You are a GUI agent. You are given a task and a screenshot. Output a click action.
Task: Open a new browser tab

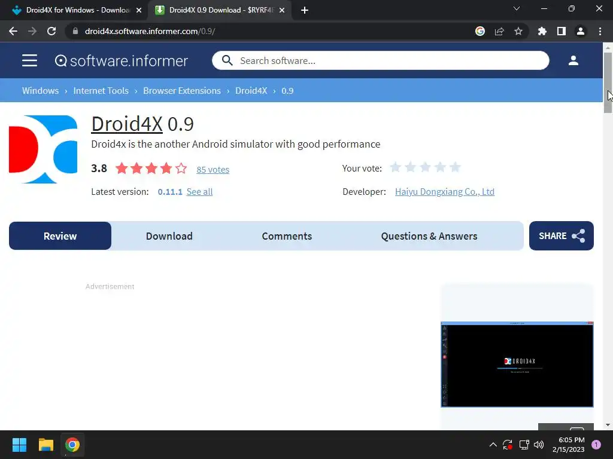[x=305, y=10]
